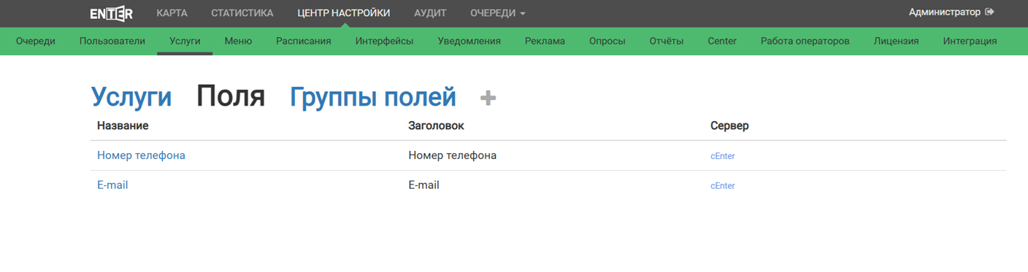
Task: Open the E-mail field link
Action: (x=112, y=185)
